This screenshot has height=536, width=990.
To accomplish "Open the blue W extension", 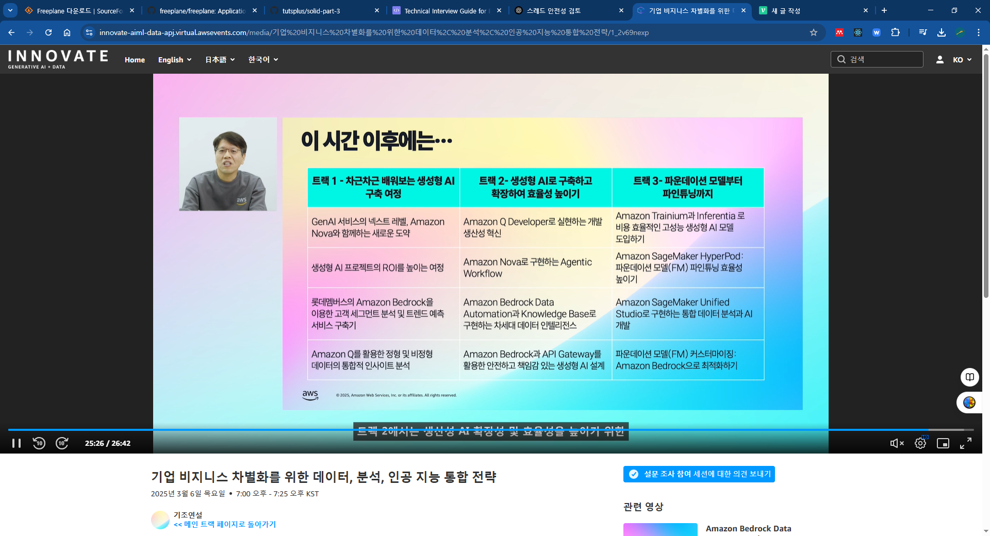I will pyautogui.click(x=877, y=32).
